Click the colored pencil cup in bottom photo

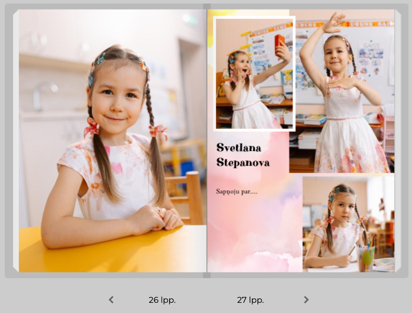tap(366, 259)
